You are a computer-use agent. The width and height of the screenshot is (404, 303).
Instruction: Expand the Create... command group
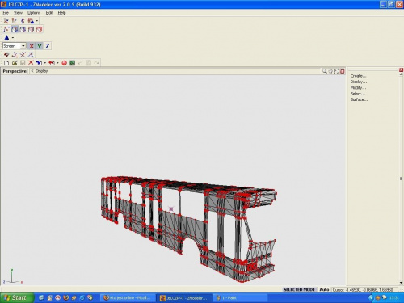pyautogui.click(x=358, y=76)
